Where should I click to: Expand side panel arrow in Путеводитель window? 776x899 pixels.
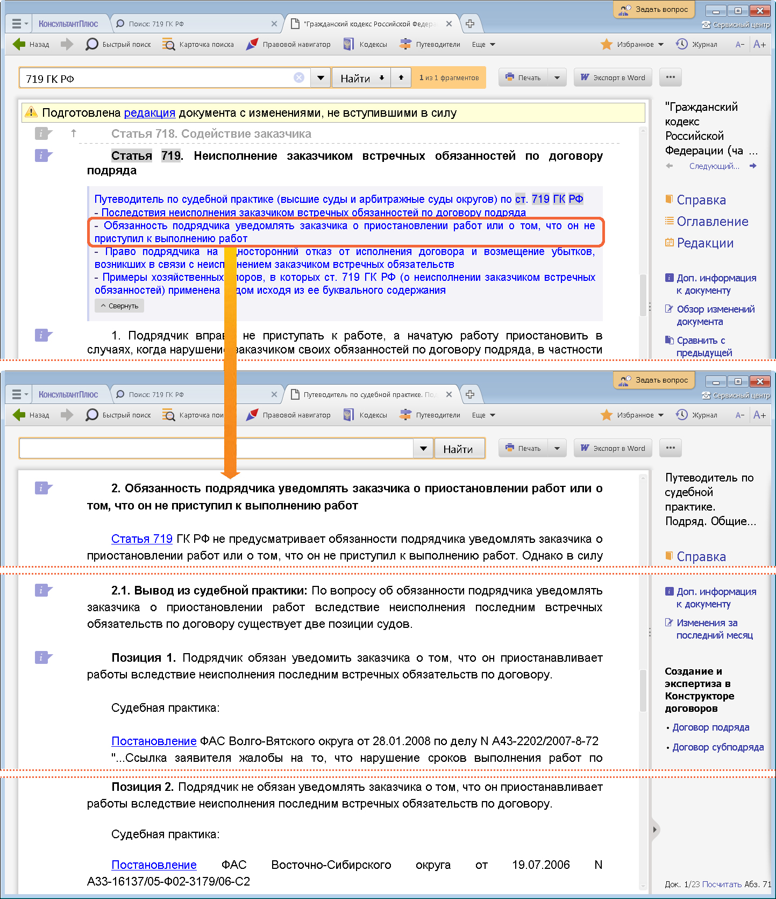point(655,830)
